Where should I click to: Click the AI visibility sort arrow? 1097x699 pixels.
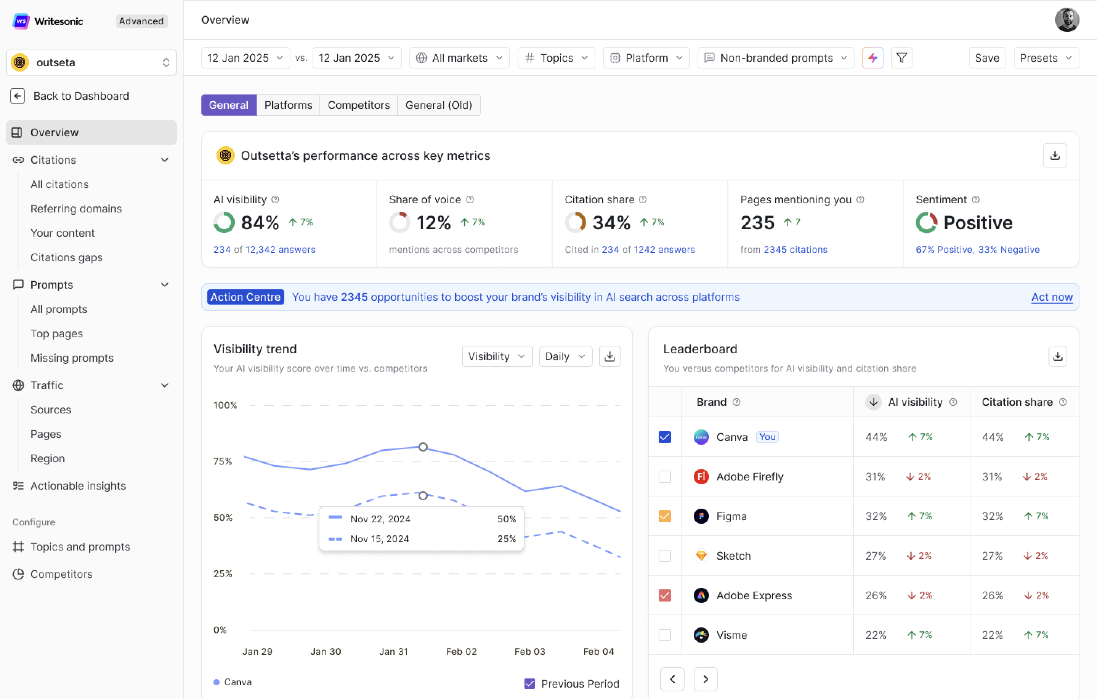point(873,402)
